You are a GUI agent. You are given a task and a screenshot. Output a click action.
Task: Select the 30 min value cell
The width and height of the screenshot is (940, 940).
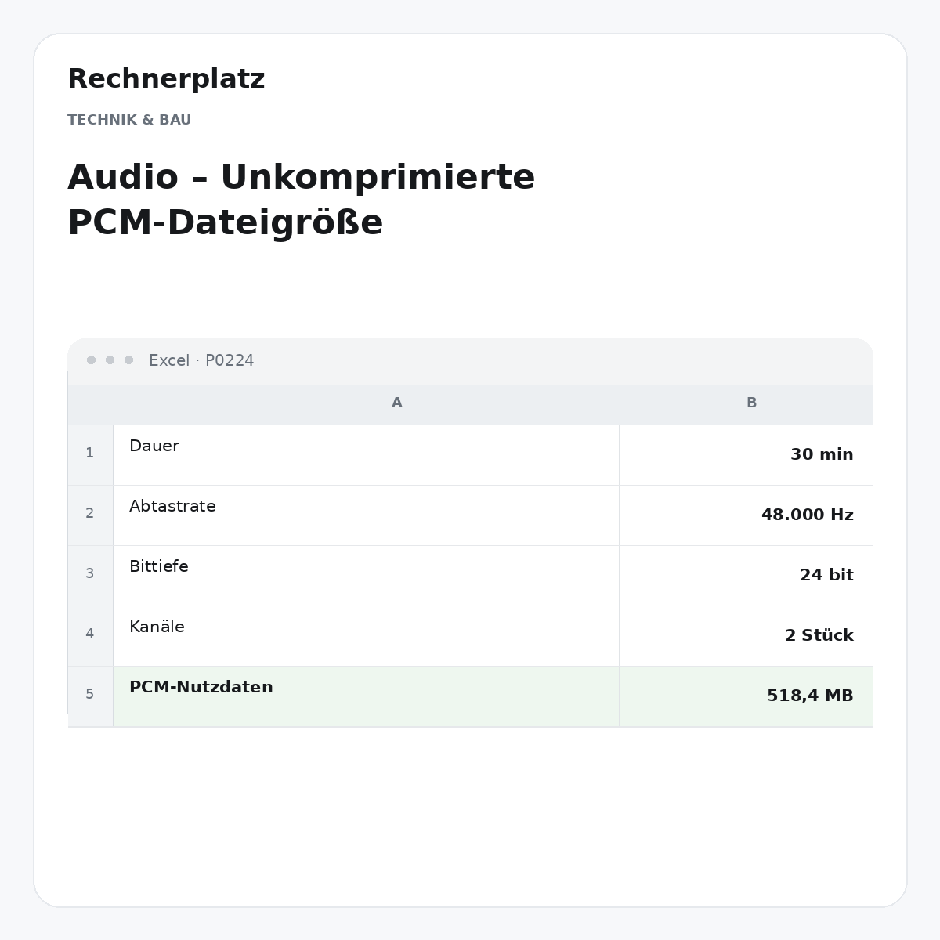tap(746, 455)
